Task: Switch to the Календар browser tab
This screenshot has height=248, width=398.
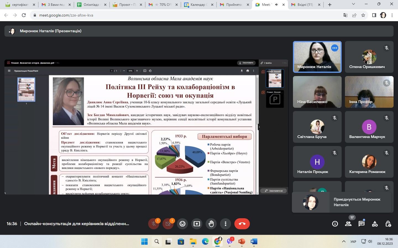Action: (x=198, y=5)
